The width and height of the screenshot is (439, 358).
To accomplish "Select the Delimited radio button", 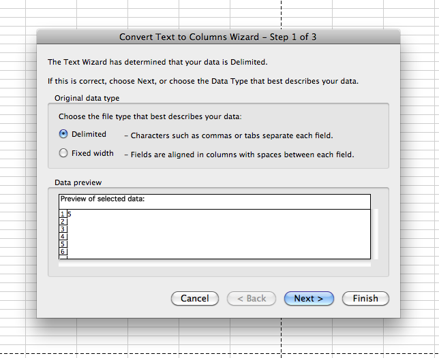I will tap(64, 135).
